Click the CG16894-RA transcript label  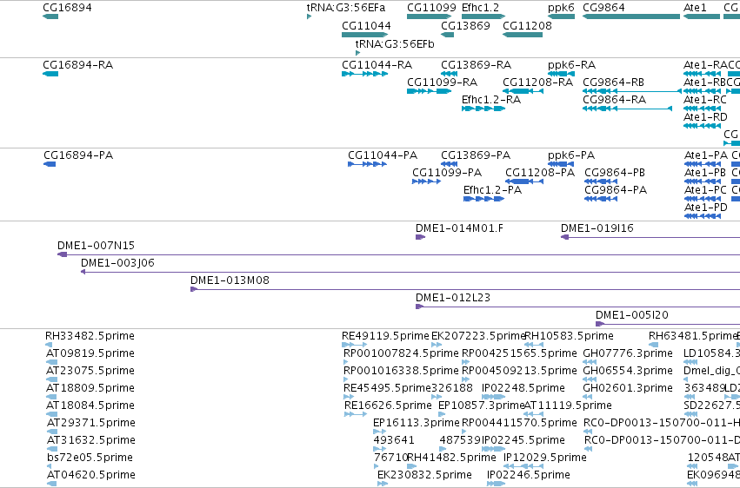[x=78, y=64]
